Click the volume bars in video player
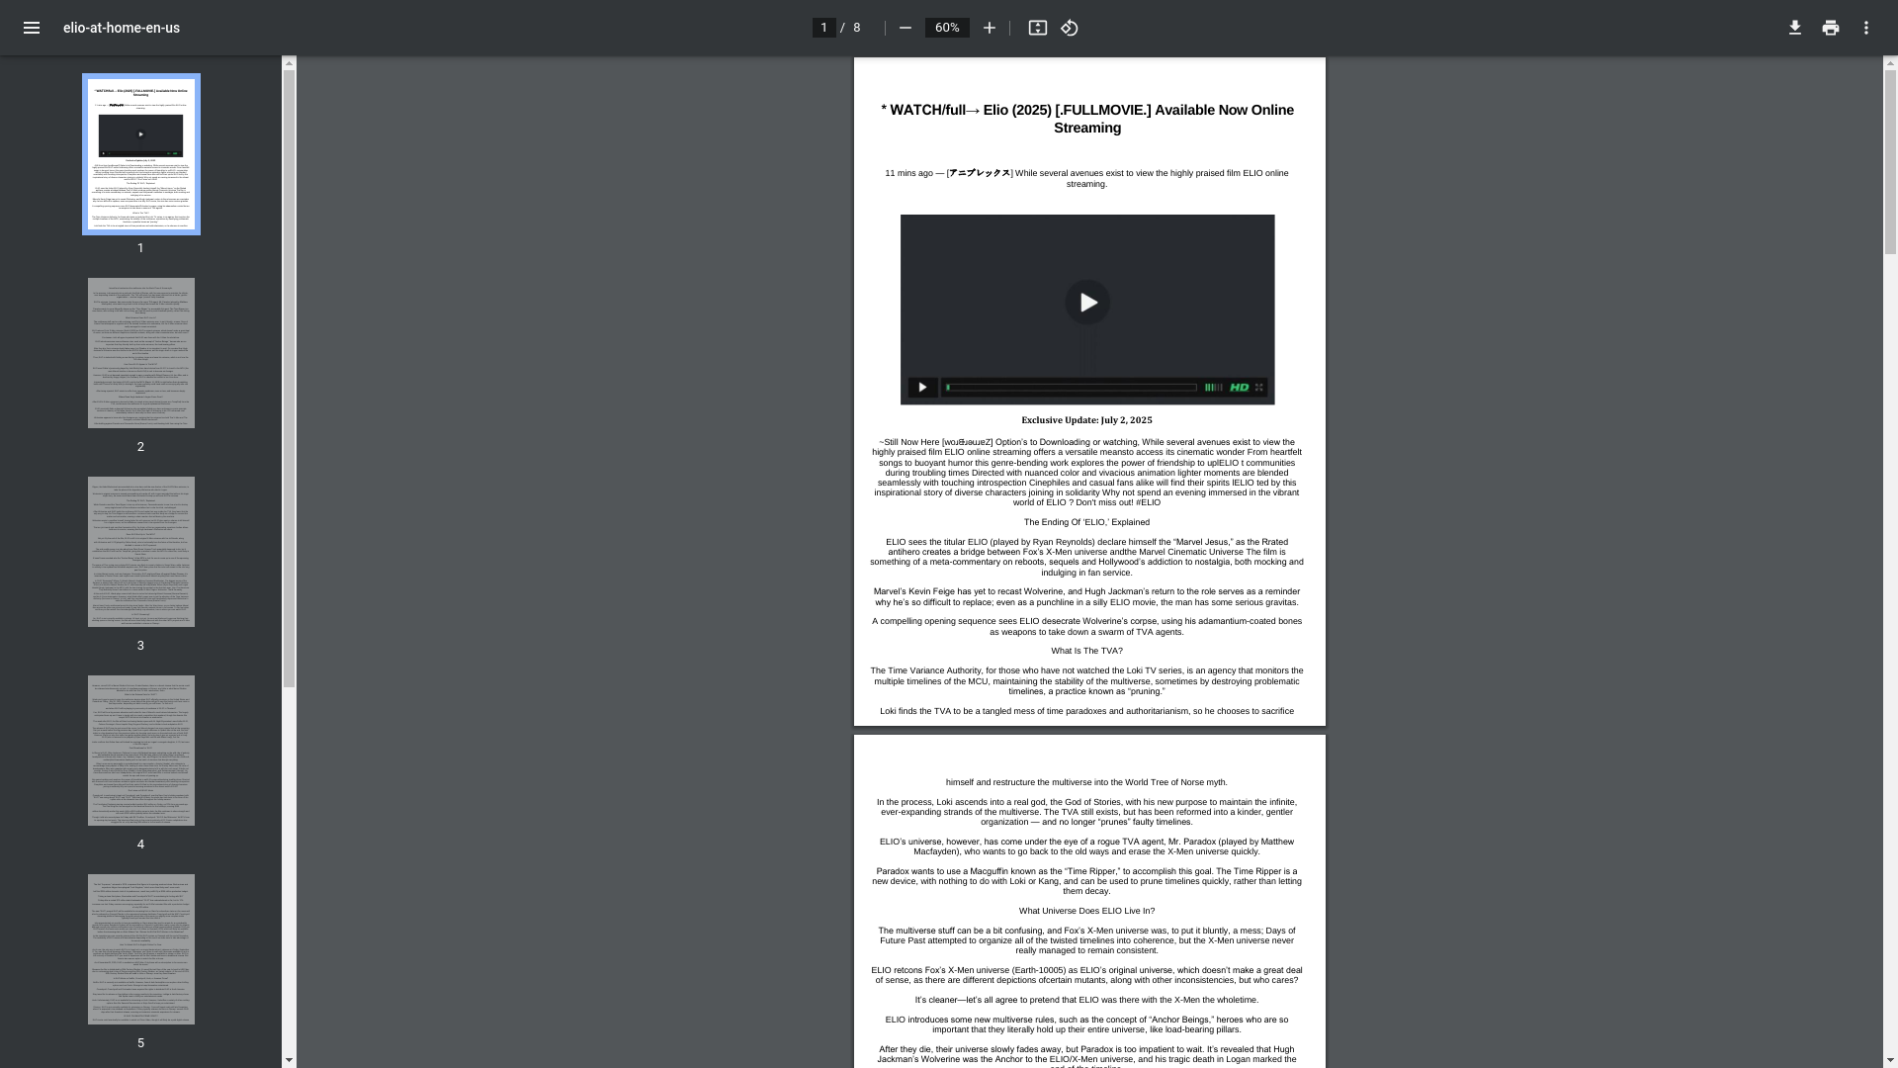The image size is (1898, 1068). point(1213,388)
